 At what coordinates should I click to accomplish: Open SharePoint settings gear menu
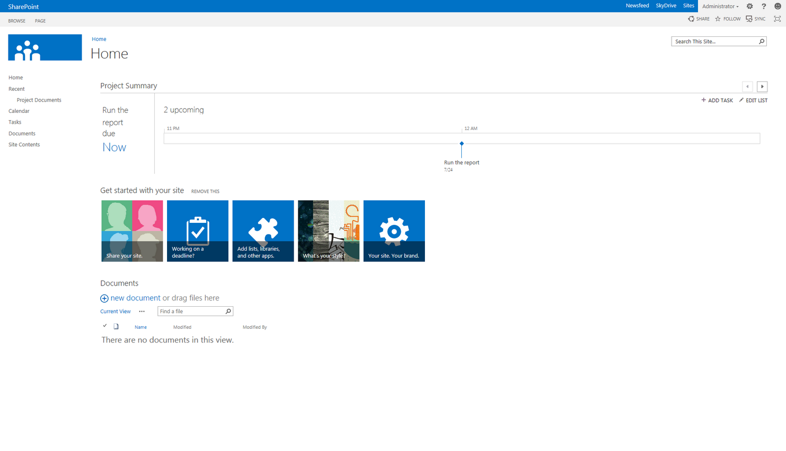click(x=749, y=6)
